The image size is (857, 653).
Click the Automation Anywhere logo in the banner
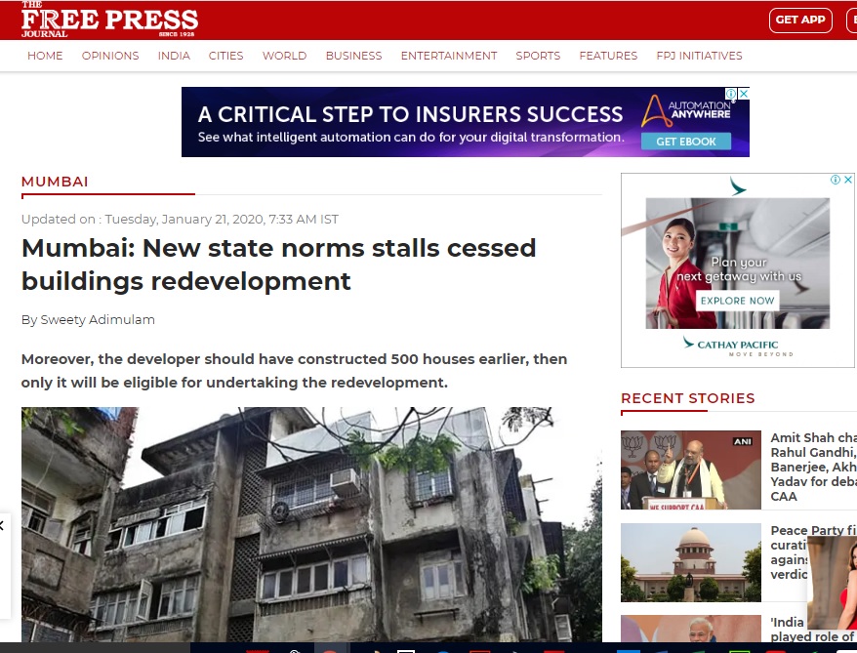pos(686,110)
